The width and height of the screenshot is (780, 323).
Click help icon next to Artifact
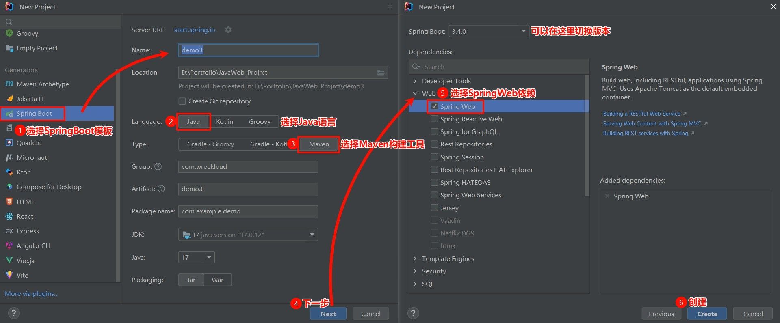(161, 189)
